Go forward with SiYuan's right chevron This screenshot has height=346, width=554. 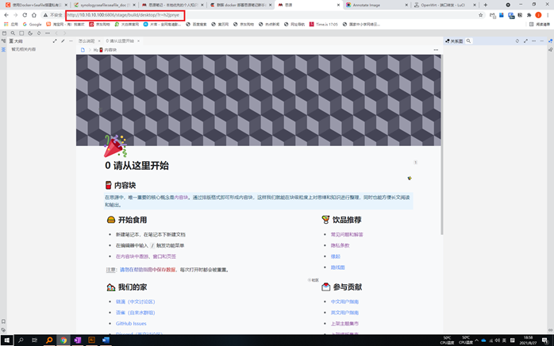[x=64, y=33]
